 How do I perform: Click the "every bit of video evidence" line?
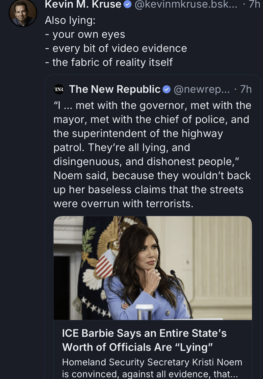click(x=120, y=48)
